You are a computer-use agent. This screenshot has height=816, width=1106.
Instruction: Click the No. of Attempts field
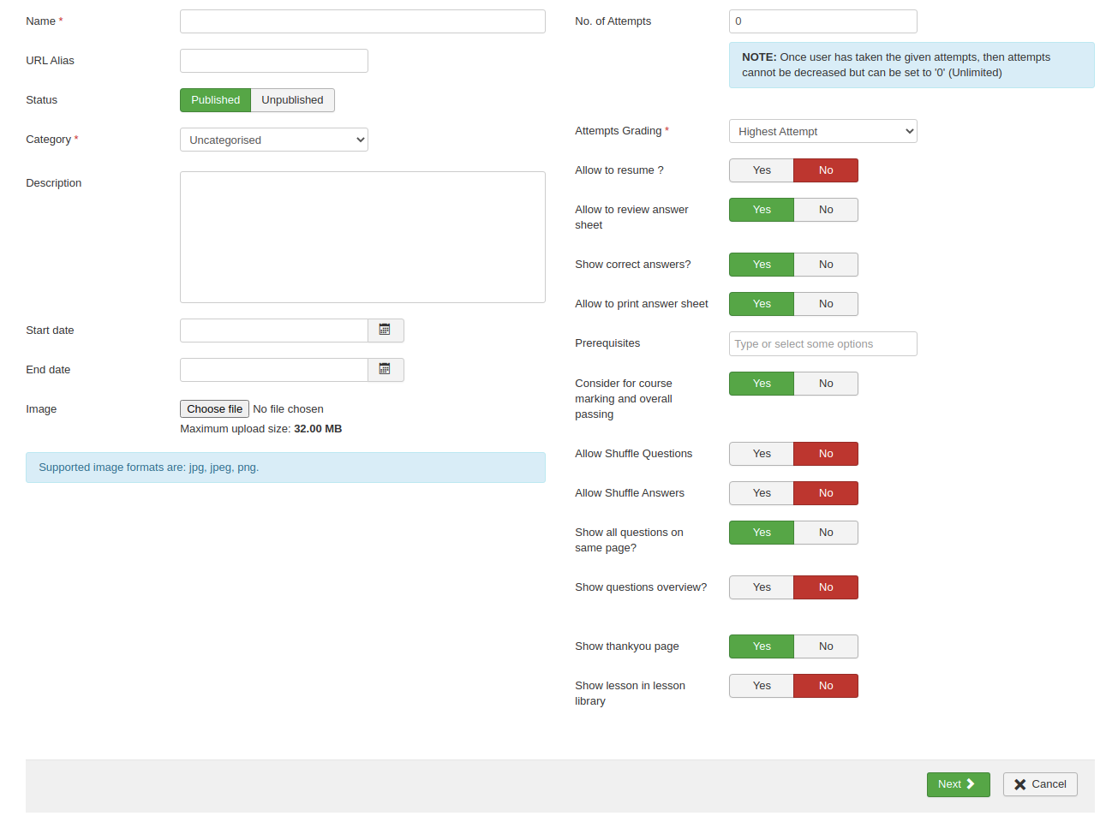coord(822,21)
